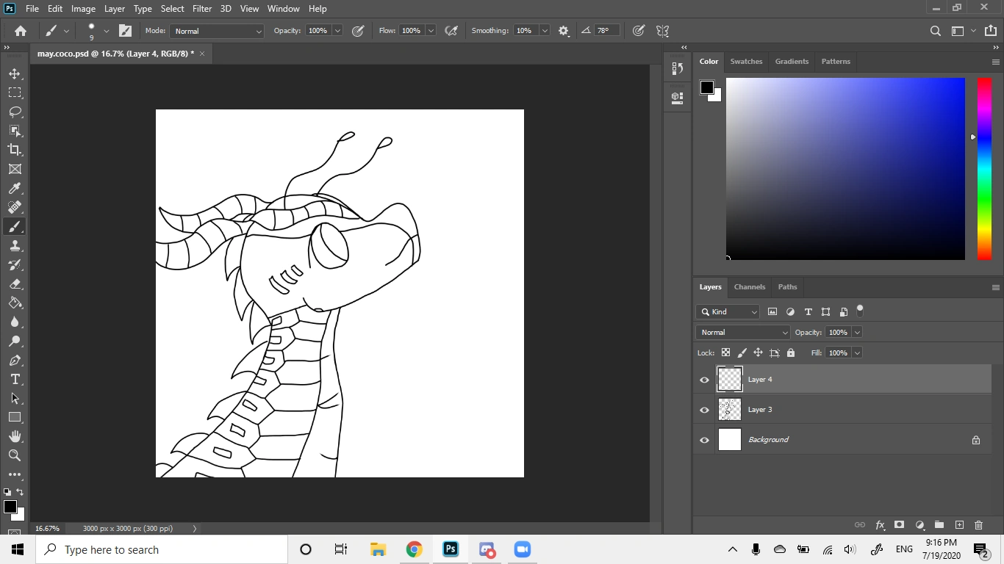The width and height of the screenshot is (1004, 564).
Task: Select the Crop tool
Action: point(15,150)
